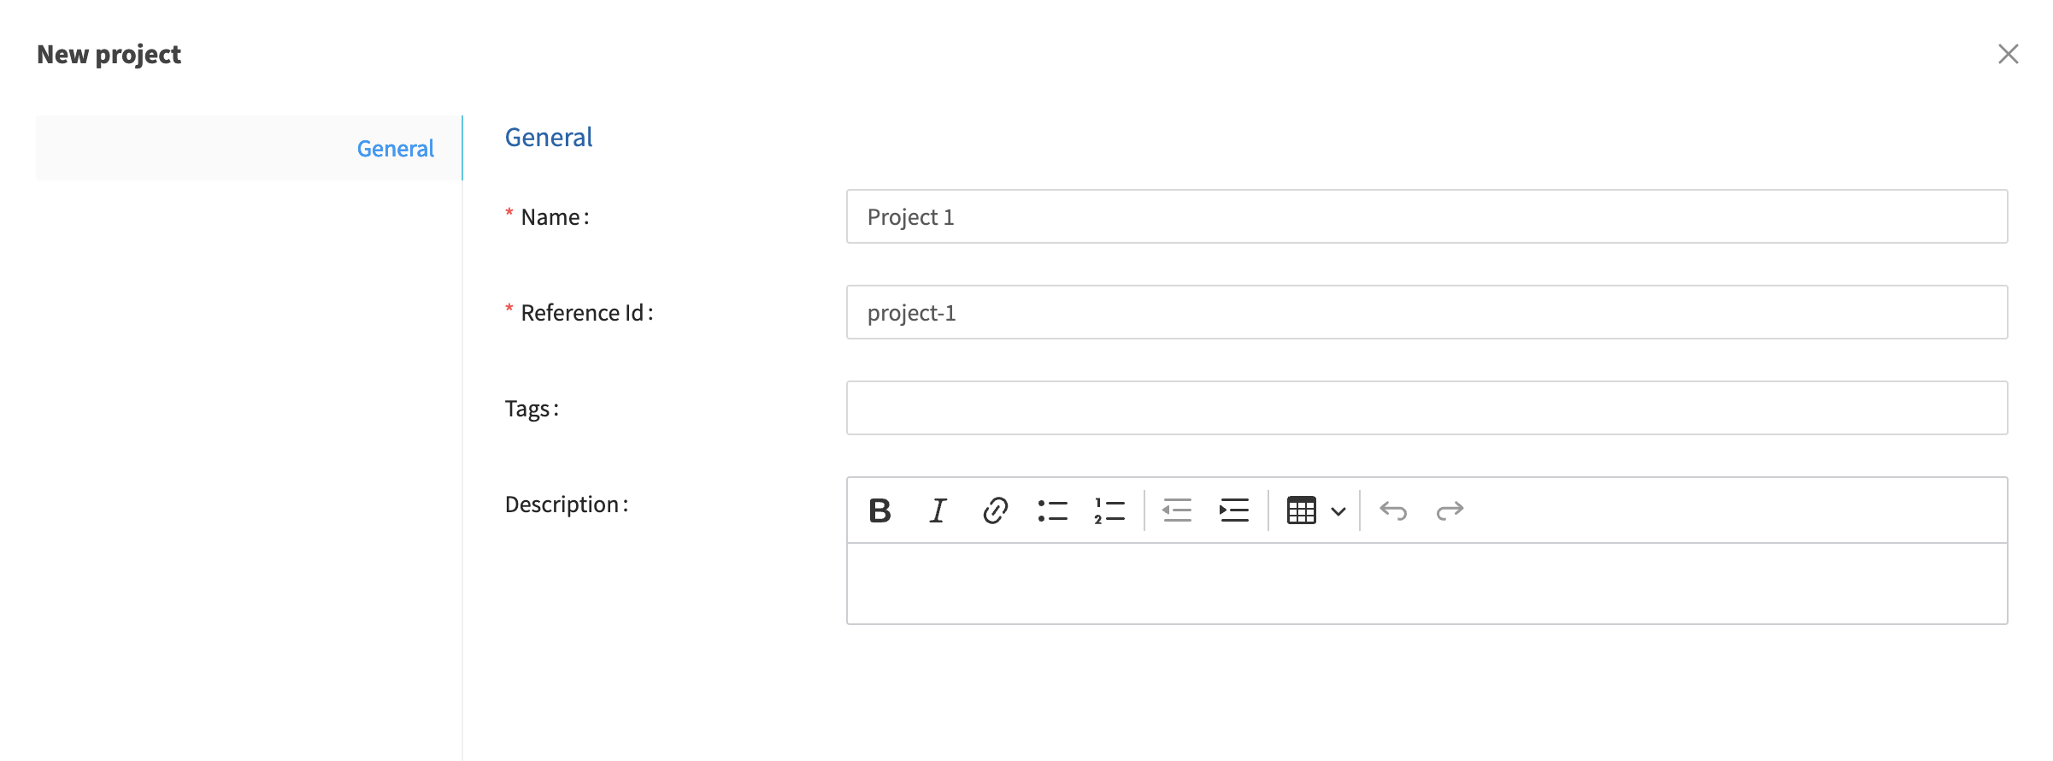Redo the last edit in the description

coord(1450,510)
